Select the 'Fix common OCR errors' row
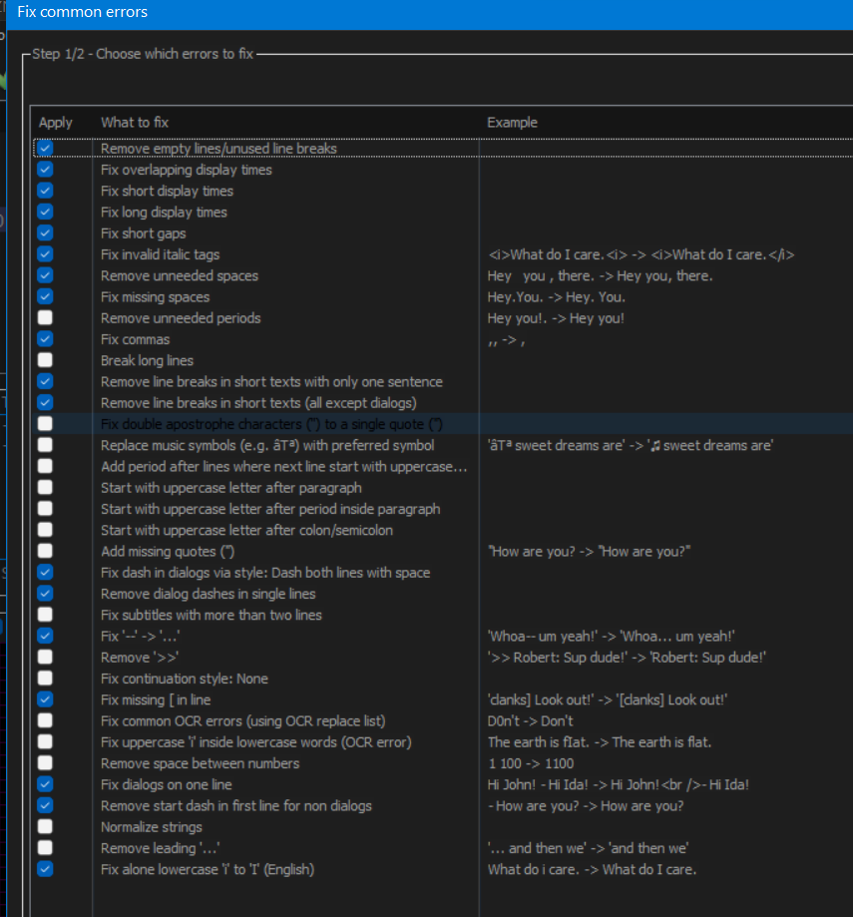The height and width of the screenshot is (917, 853). tap(219, 720)
